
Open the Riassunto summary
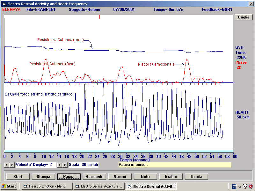pyautogui.click(x=94, y=176)
